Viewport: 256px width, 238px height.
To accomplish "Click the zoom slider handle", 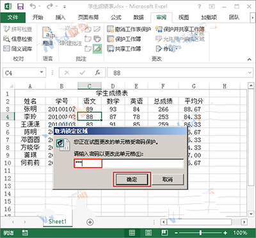I will click(x=200, y=233).
